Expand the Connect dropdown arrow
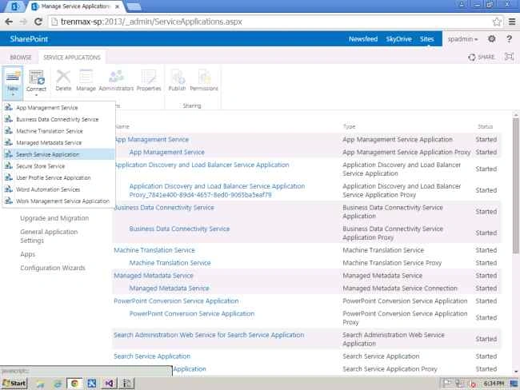Screen dimensions: 520x390 point(36,95)
